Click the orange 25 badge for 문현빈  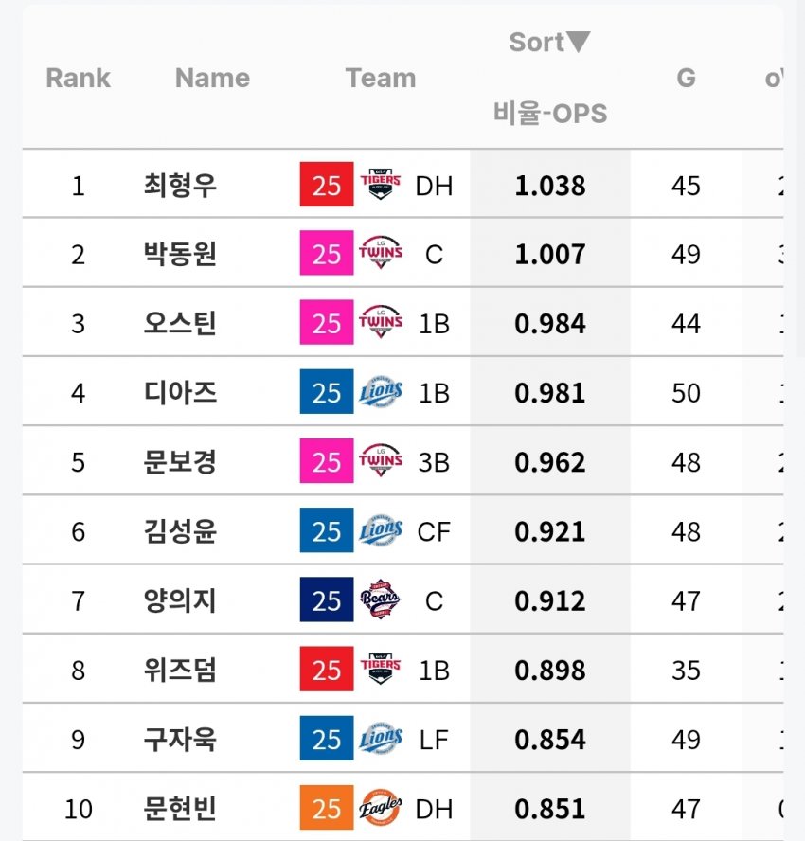point(327,807)
